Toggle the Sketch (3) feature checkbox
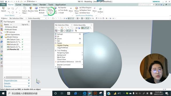 point(8,47)
